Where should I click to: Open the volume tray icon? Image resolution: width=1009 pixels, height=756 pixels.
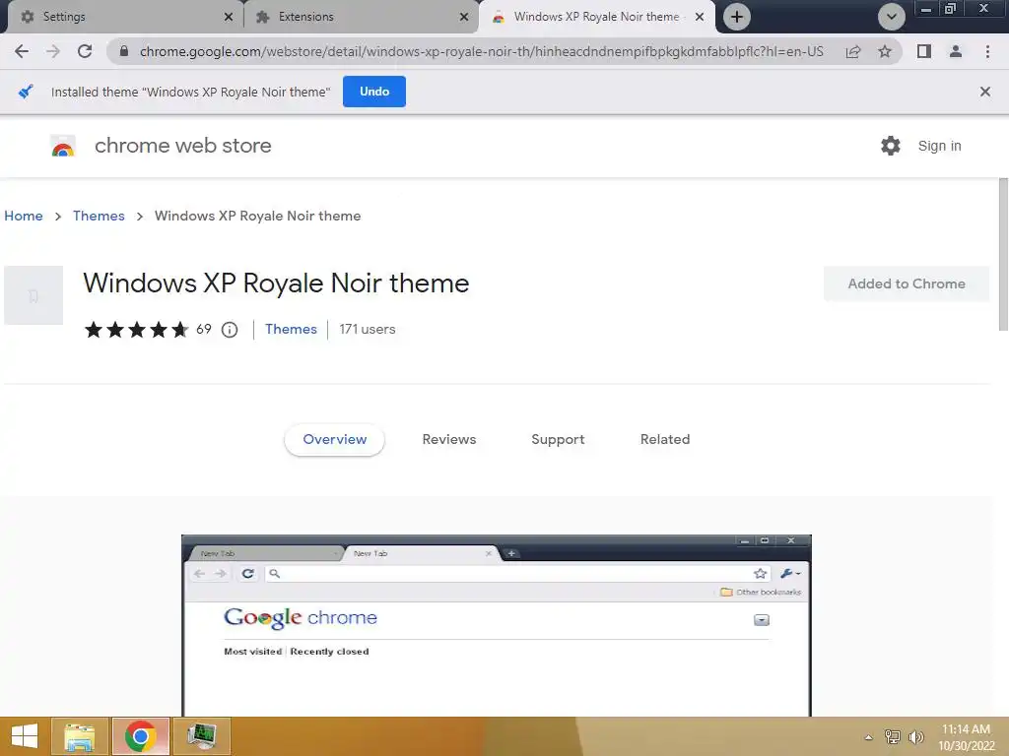[915, 737]
